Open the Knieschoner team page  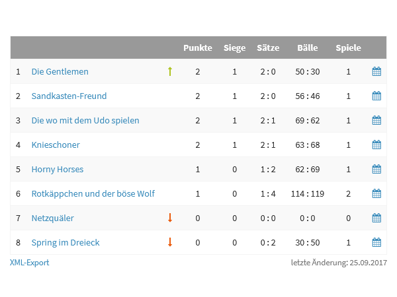click(56, 145)
